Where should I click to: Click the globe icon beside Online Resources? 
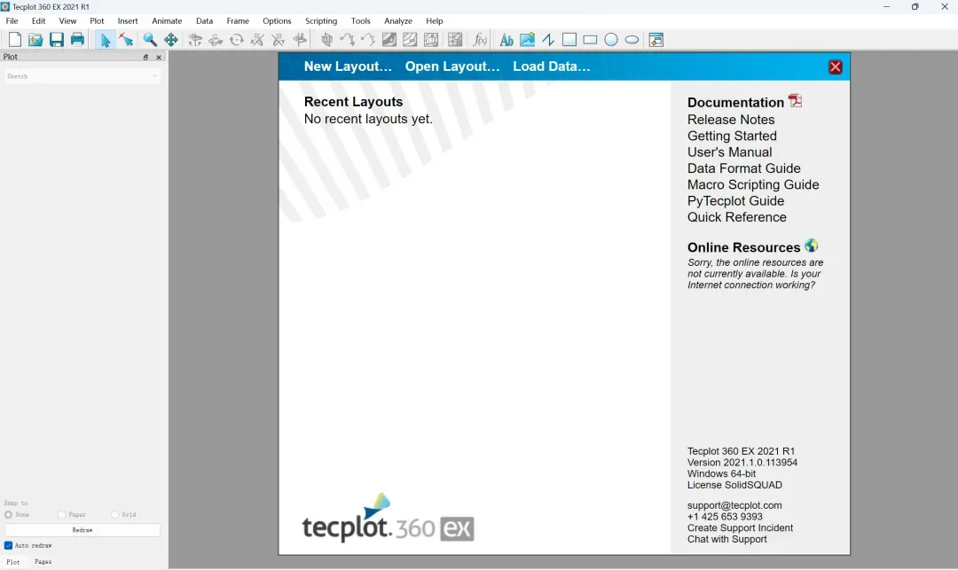[x=811, y=246]
